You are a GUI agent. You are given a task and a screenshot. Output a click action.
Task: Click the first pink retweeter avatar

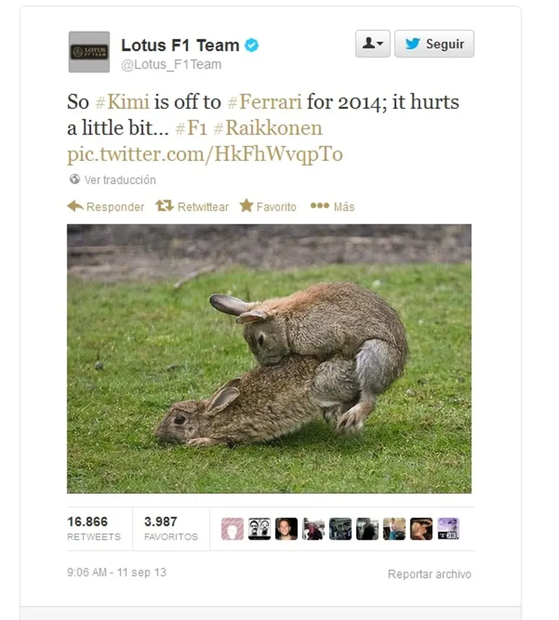(232, 528)
